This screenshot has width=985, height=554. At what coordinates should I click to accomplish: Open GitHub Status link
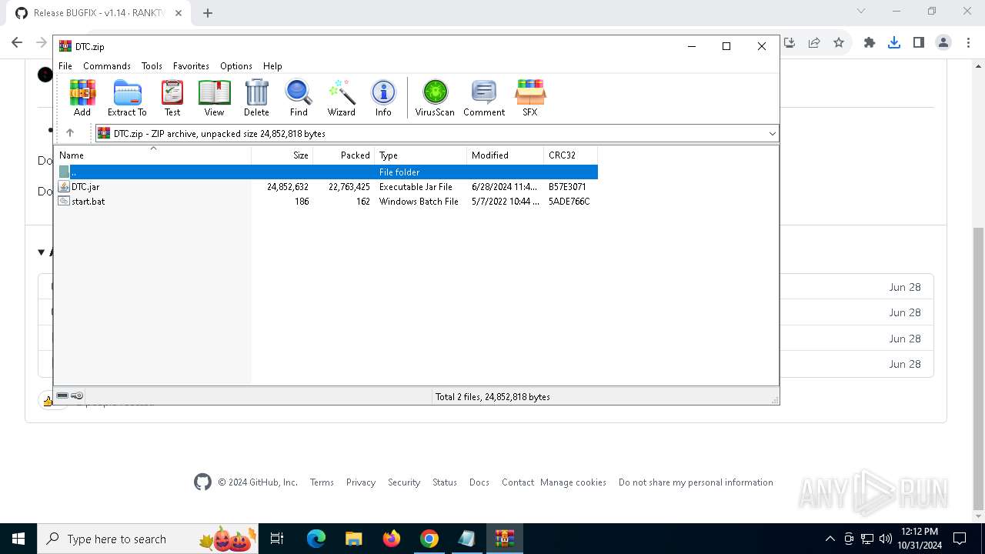(x=445, y=482)
